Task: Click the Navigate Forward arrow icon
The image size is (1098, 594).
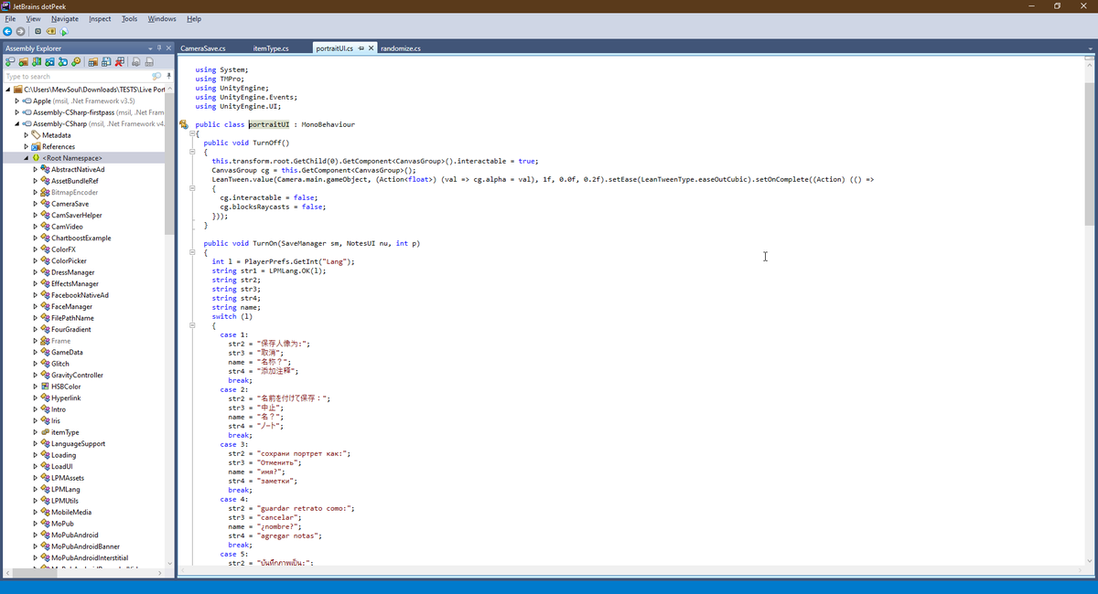Action: (x=21, y=31)
